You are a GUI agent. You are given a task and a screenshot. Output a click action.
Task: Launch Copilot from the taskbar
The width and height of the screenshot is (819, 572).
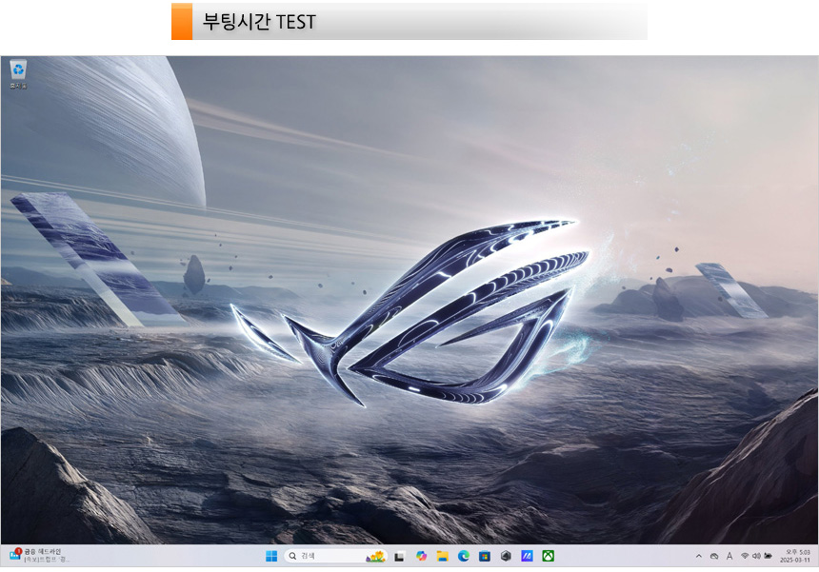422,556
